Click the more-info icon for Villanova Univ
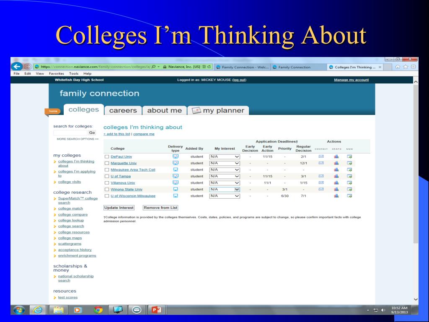Image resolution: width=429 pixels, height=322 pixels. pyautogui.click(x=349, y=183)
